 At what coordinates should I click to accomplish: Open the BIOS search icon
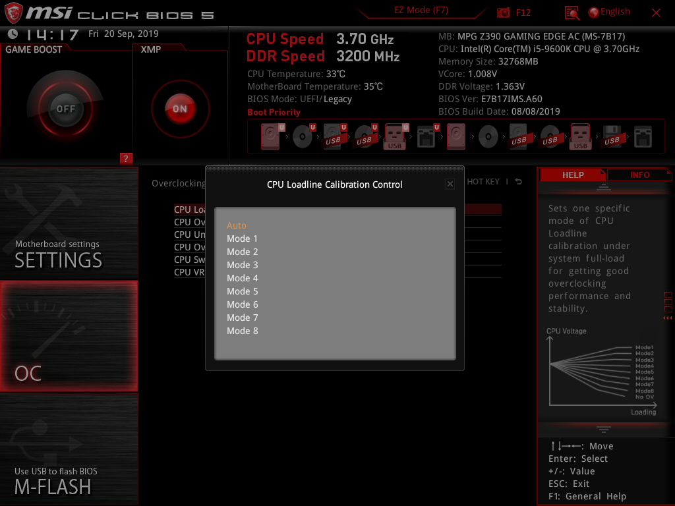pos(572,13)
